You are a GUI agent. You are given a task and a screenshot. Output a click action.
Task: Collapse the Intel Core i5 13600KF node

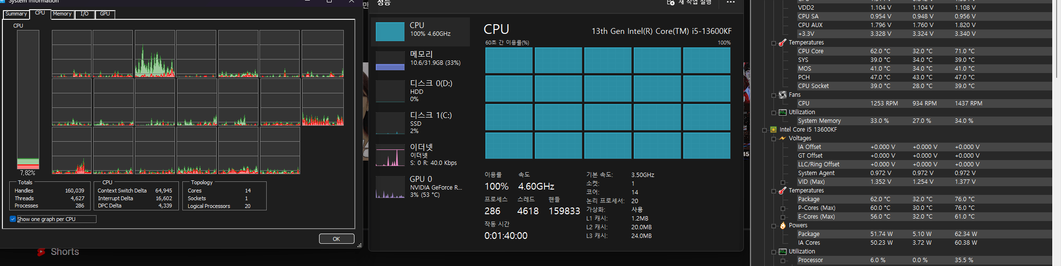pos(765,130)
